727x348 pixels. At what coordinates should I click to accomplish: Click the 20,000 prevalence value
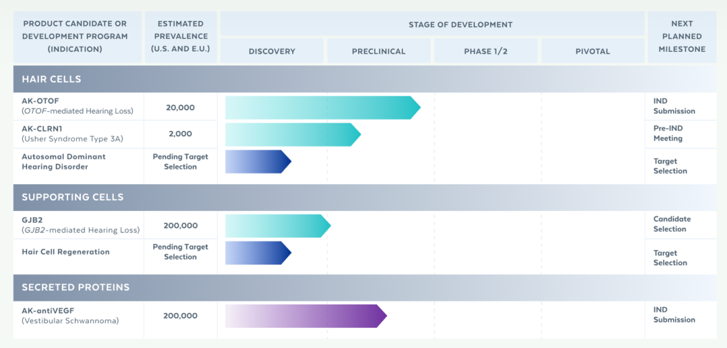tap(180, 107)
